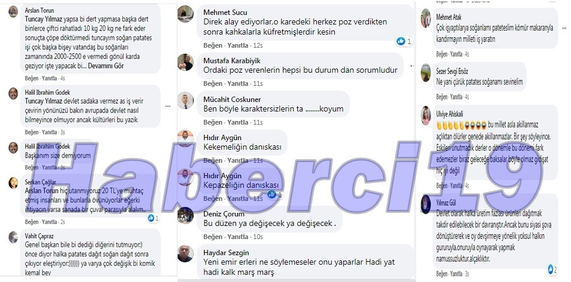Click the 12s timestamp on Mehmet Sucu's comment

258,45
